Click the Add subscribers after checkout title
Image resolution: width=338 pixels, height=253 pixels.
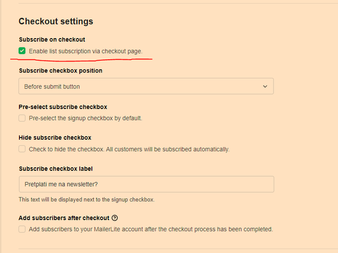[64, 218]
